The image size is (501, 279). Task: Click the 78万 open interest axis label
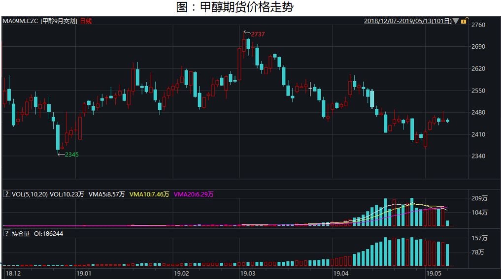tap(478, 252)
